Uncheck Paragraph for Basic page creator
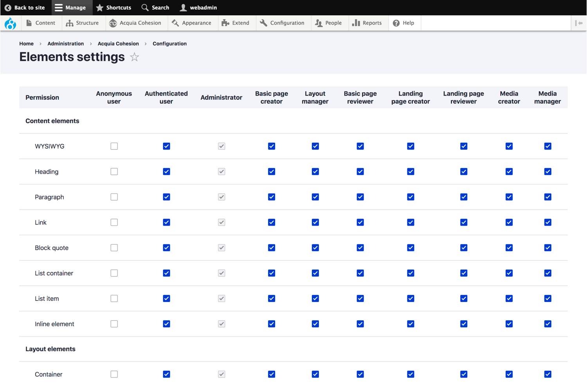587x386 pixels. tap(272, 197)
